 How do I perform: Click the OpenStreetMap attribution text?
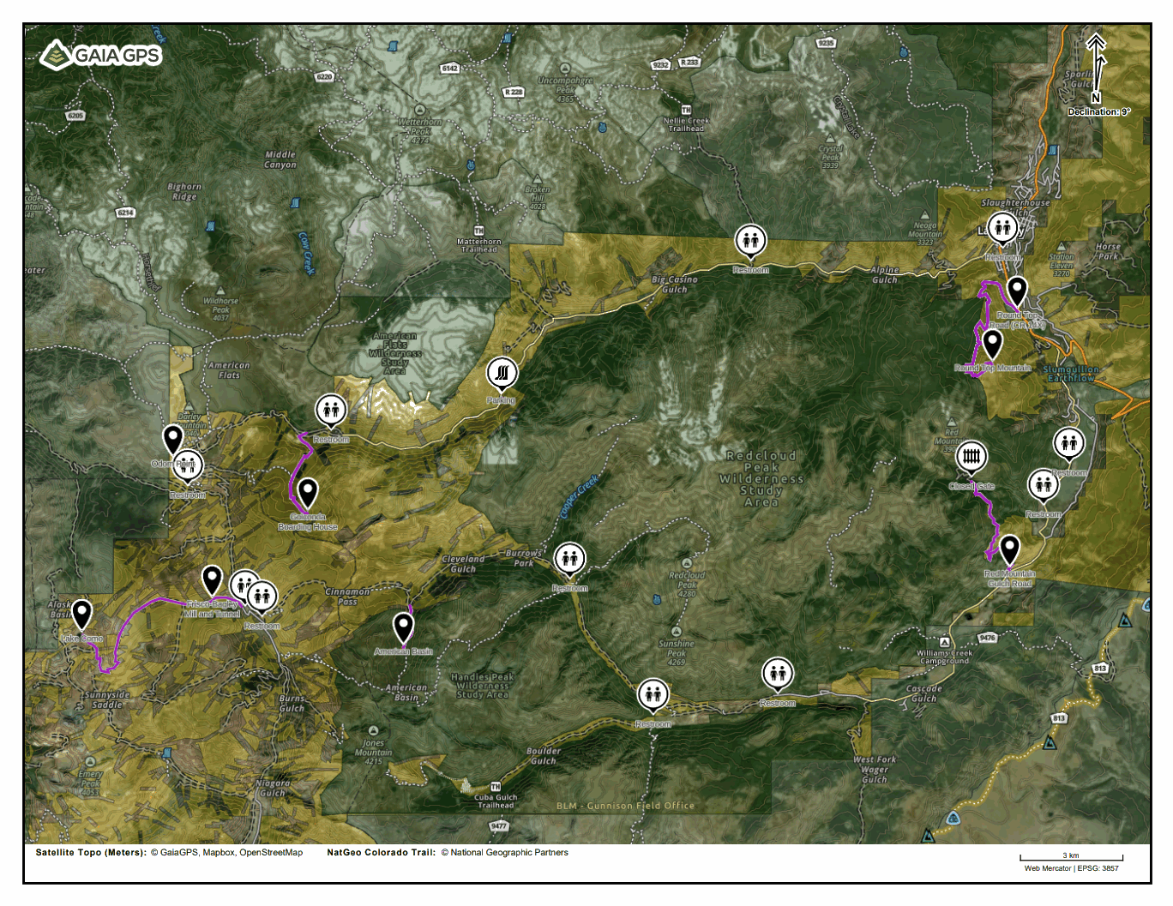point(271,853)
